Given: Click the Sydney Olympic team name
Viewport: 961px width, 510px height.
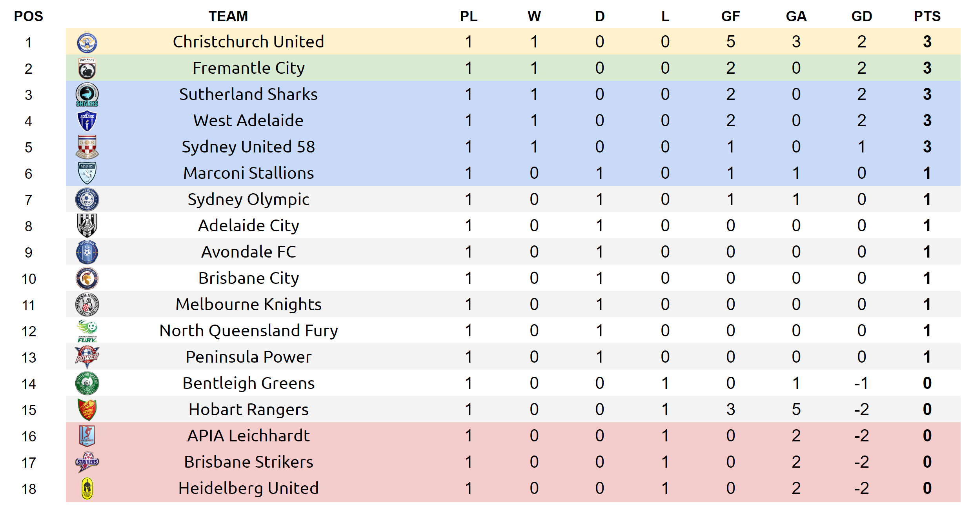Looking at the screenshot, I should pos(248,200).
